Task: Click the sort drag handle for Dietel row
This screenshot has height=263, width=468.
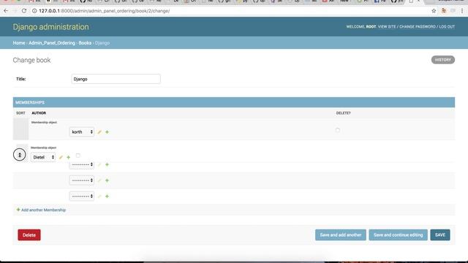Action: (x=20, y=155)
